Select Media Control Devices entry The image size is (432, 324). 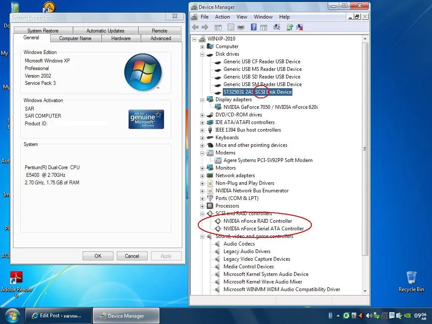[x=248, y=267]
